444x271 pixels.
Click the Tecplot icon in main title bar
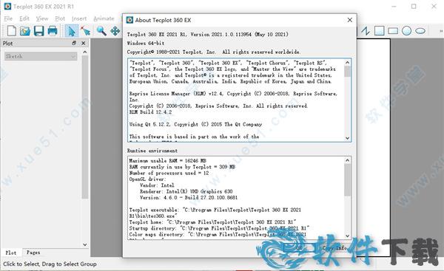pos(7,6)
